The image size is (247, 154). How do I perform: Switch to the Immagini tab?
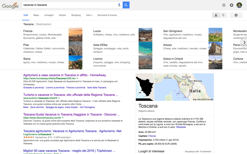pyautogui.click(x=49, y=15)
